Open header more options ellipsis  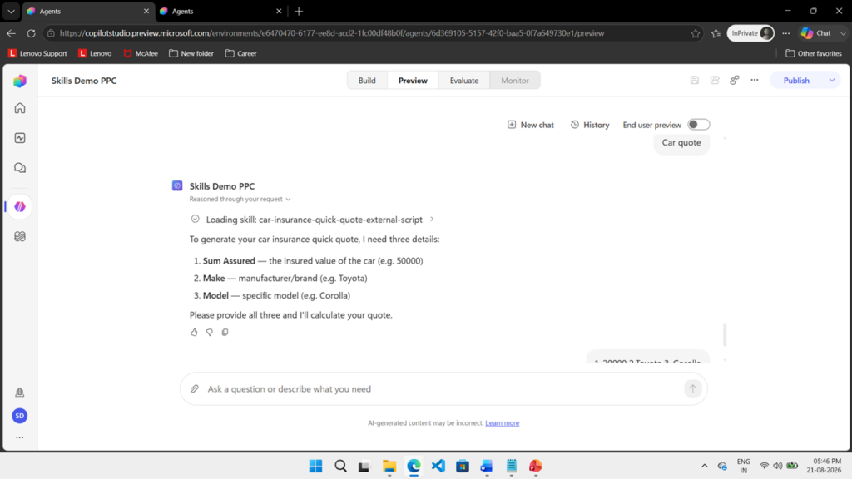point(755,81)
